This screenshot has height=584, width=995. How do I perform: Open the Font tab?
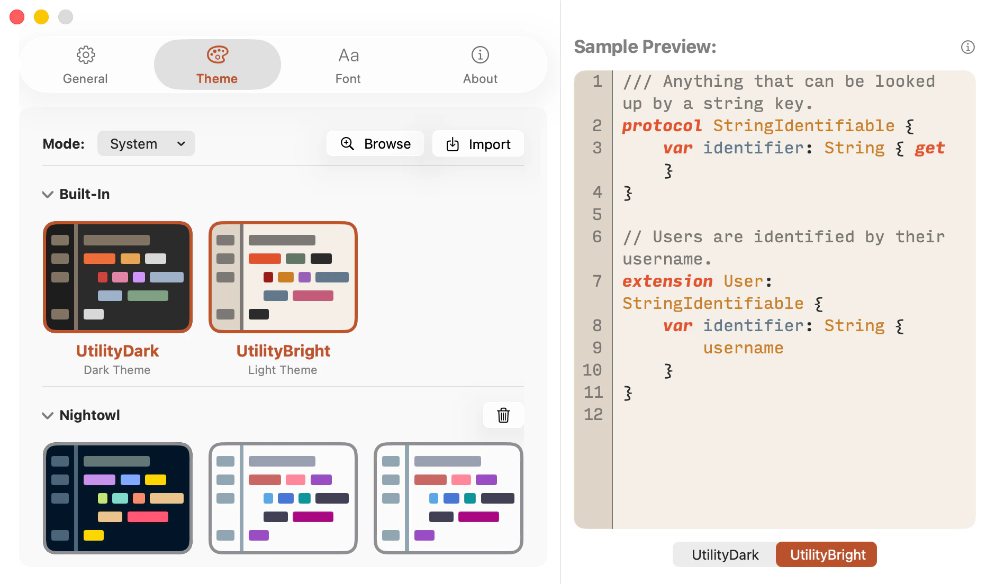pos(348,65)
